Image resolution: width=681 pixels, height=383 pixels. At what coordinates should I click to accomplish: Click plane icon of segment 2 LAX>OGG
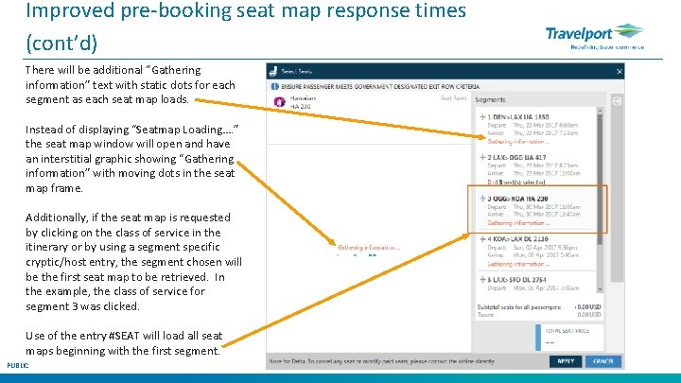(x=482, y=157)
